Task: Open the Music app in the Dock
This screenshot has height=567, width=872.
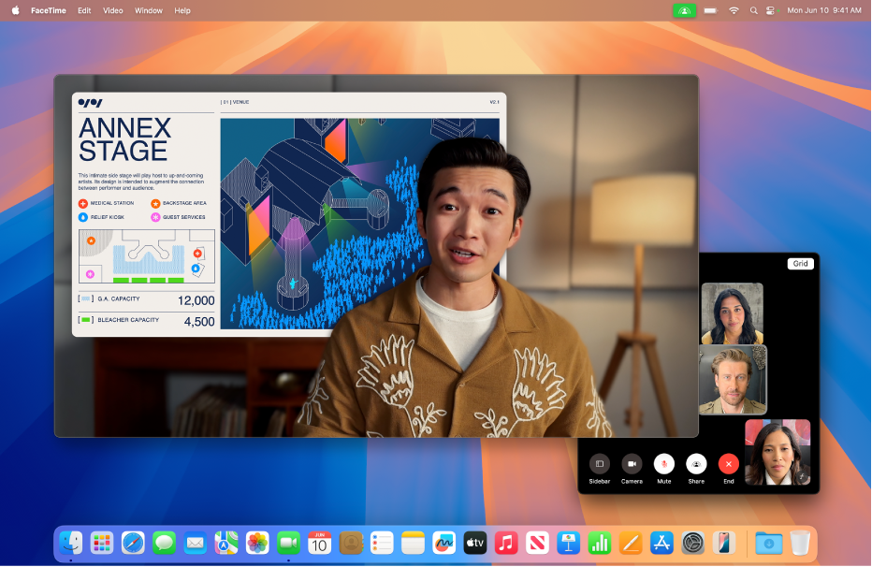Action: click(505, 543)
